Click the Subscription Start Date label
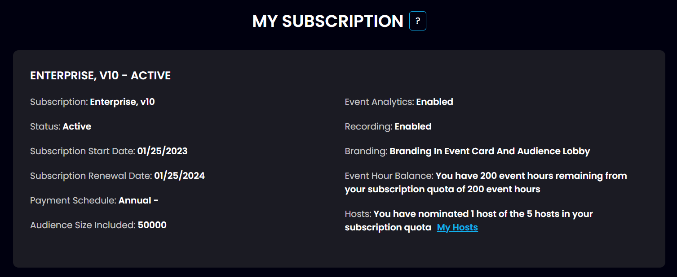The height and width of the screenshot is (277, 677). [x=83, y=151]
